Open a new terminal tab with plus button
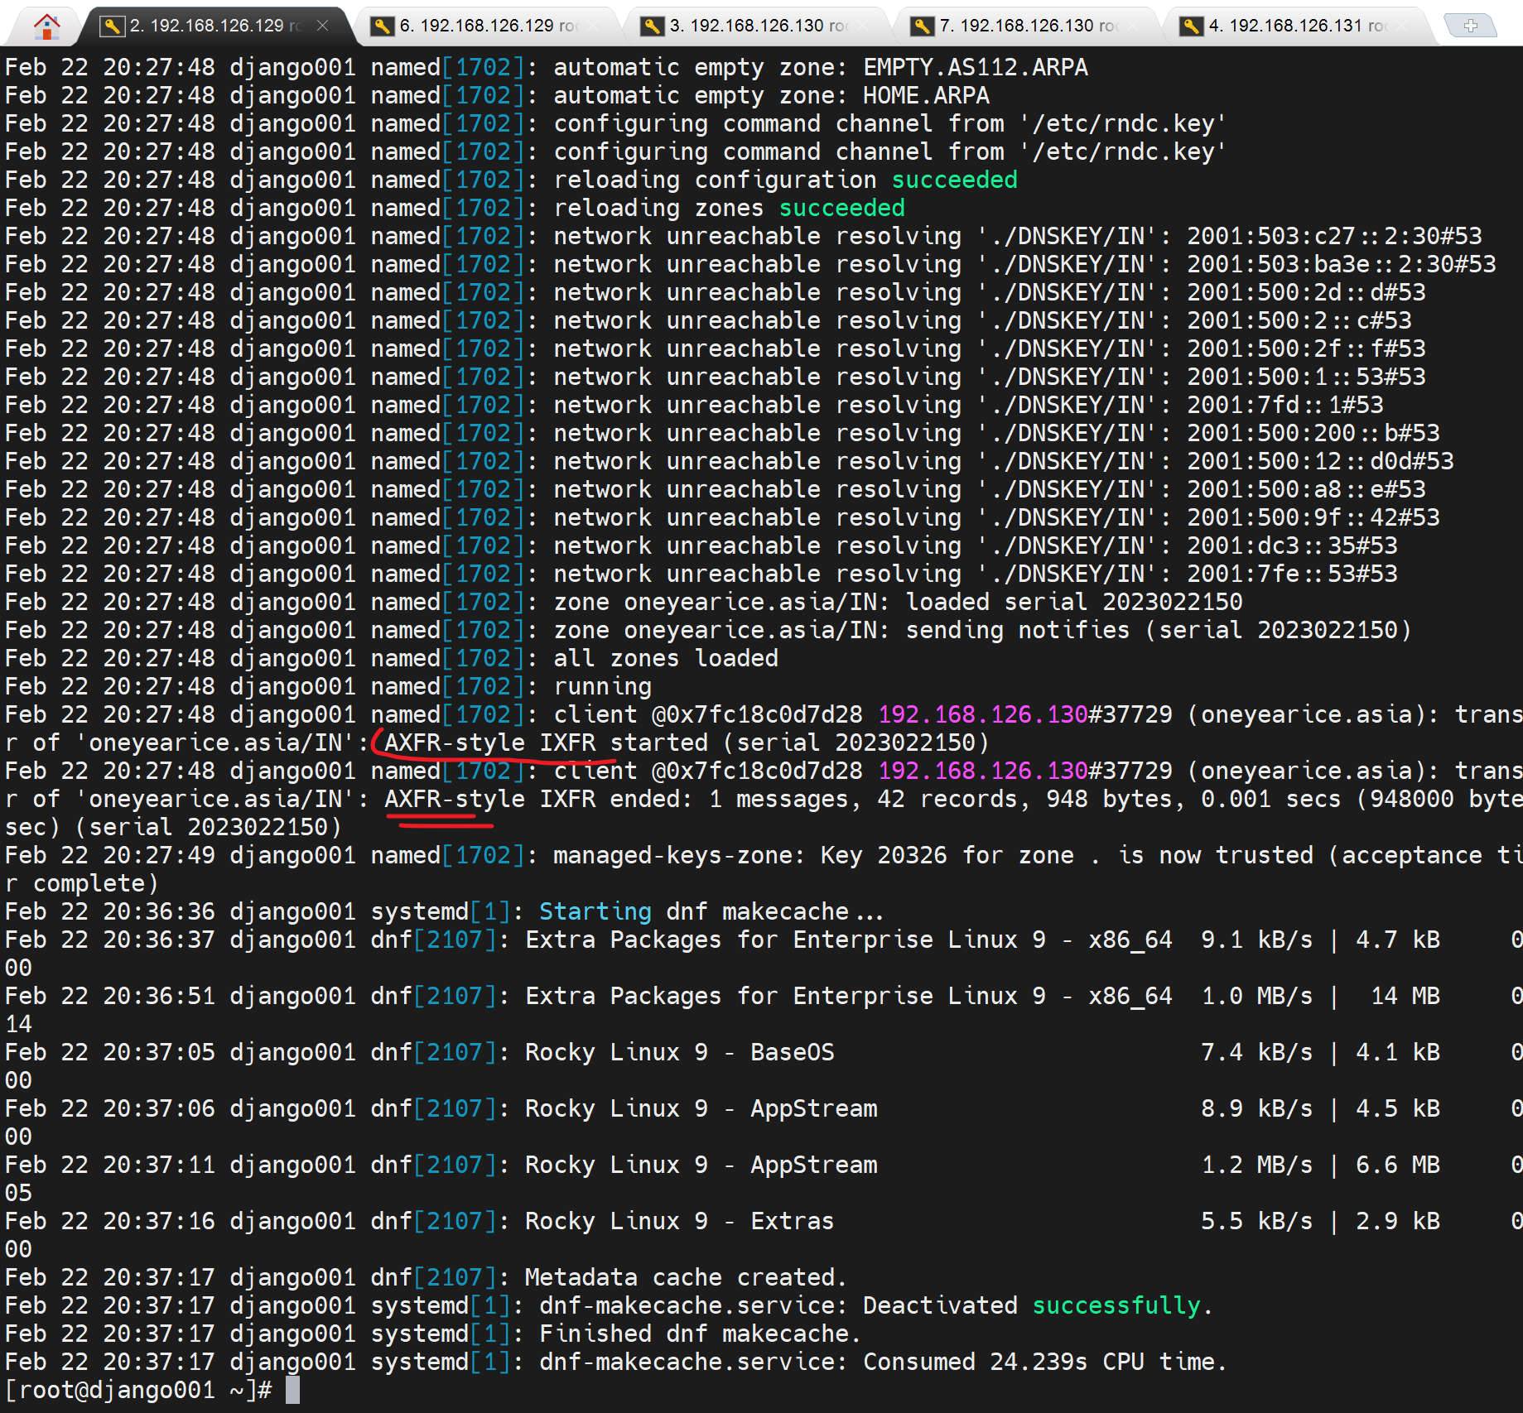The width and height of the screenshot is (1523, 1413). point(1471,26)
